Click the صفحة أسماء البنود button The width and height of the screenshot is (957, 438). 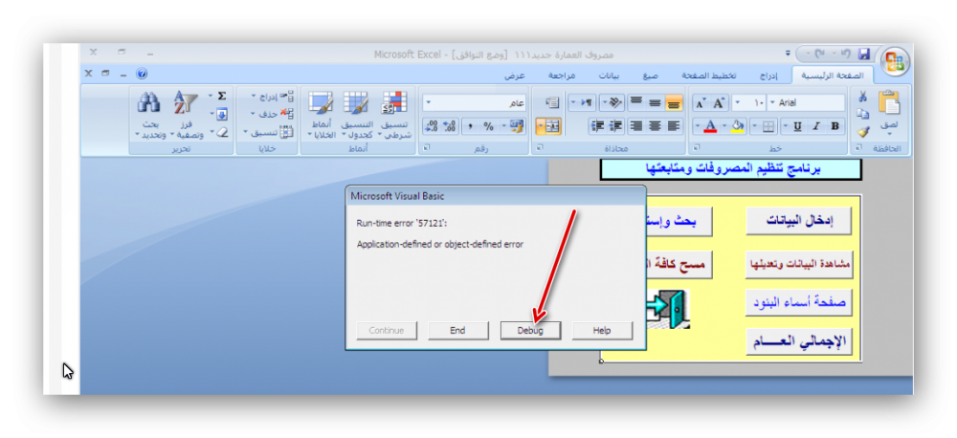799,302
